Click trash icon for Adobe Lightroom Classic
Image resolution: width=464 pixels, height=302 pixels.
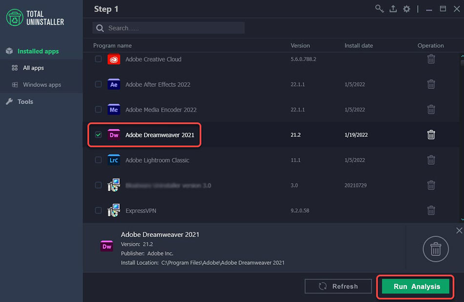click(431, 160)
